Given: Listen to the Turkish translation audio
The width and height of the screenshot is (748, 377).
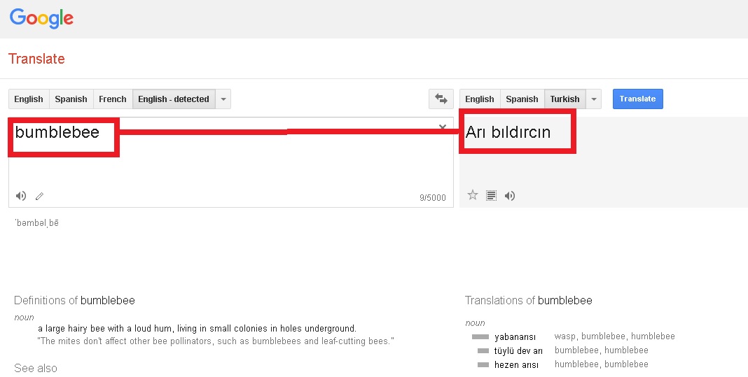Looking at the screenshot, I should coord(510,196).
